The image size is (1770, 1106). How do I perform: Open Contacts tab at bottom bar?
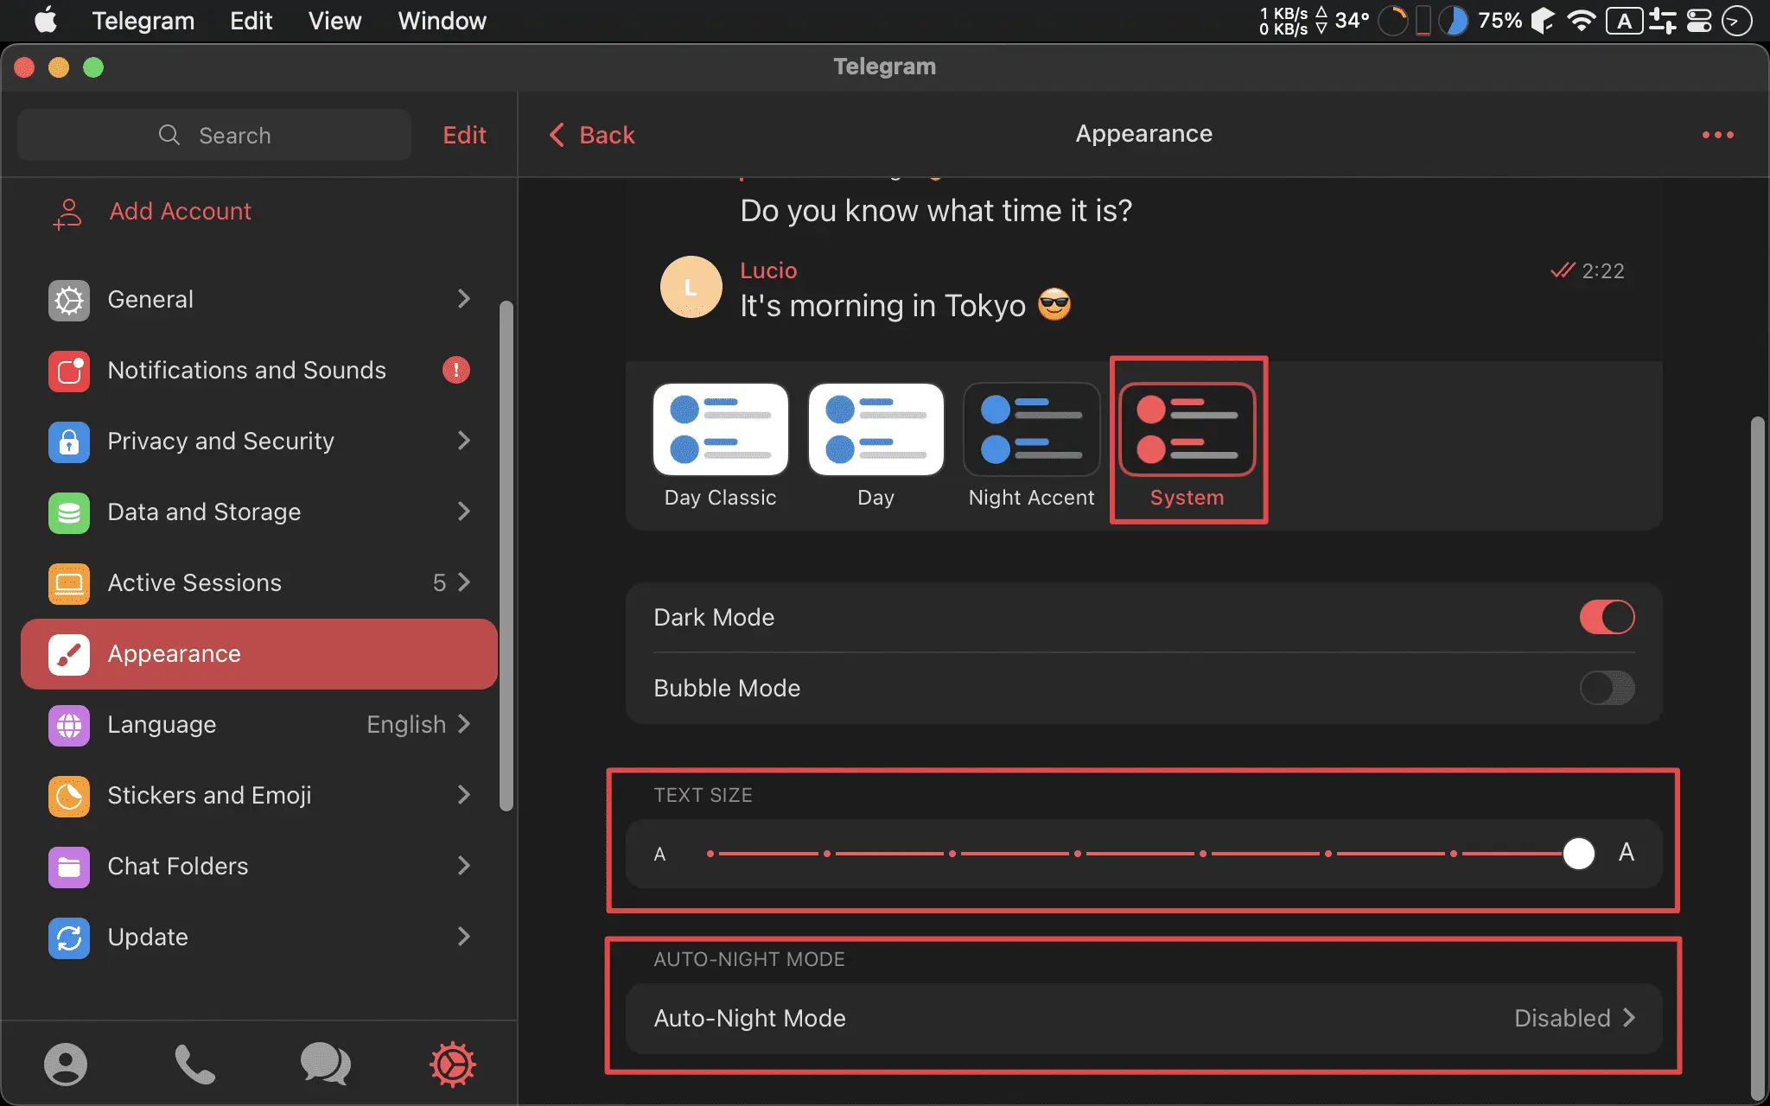pos(66,1064)
